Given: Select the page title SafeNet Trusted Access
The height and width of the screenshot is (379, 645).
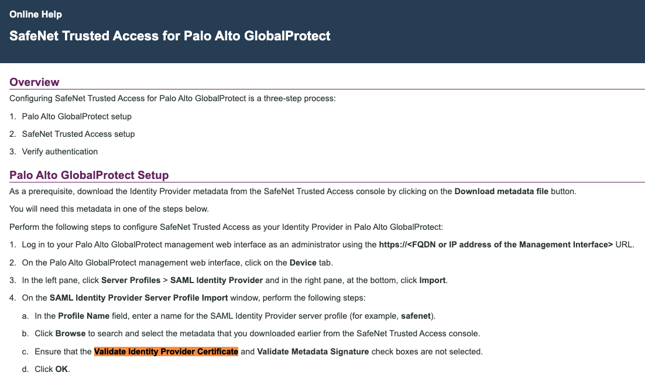Looking at the screenshot, I should [170, 36].
